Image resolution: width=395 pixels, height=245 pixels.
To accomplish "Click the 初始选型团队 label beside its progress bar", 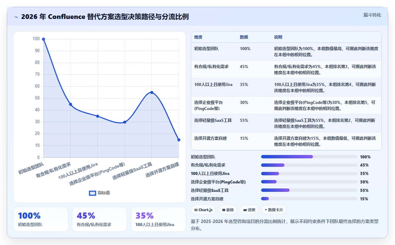I will tap(203, 157).
